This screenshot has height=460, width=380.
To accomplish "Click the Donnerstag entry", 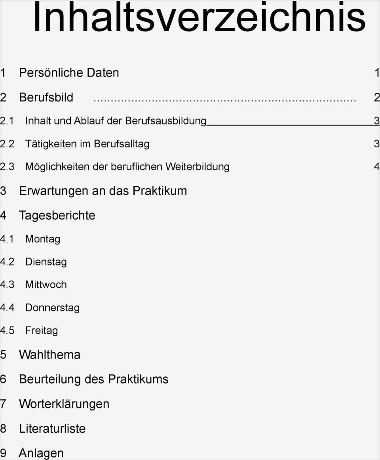I will [x=52, y=308].
